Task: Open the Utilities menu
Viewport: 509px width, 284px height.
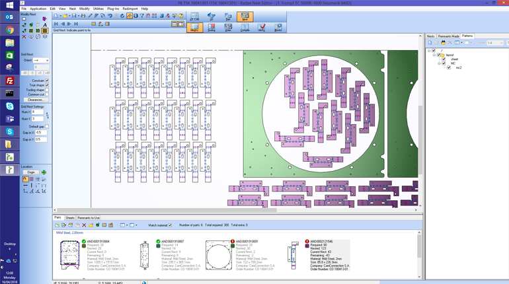Action: click(98, 9)
